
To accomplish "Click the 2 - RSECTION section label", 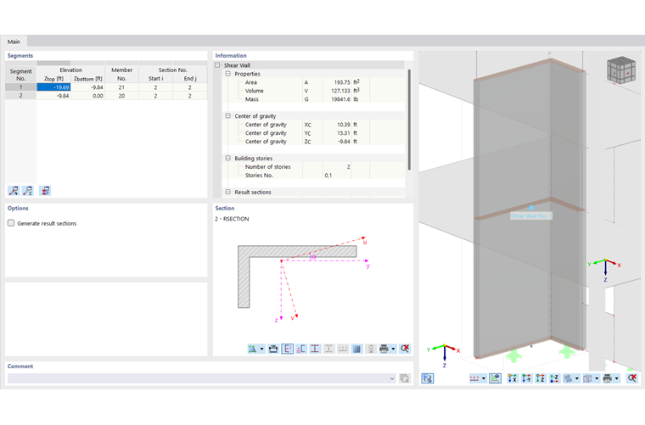I will click(x=232, y=219).
